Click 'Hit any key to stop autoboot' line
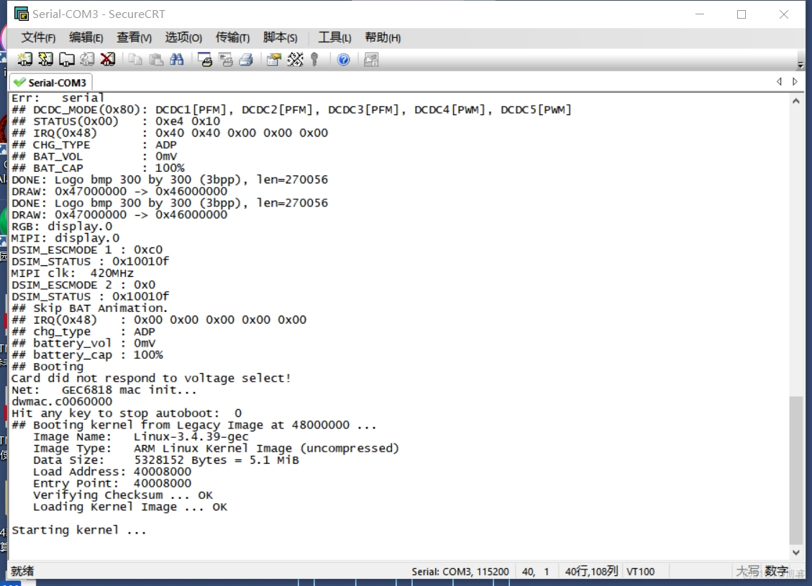Screen dimensions: 812x586 click(x=127, y=413)
